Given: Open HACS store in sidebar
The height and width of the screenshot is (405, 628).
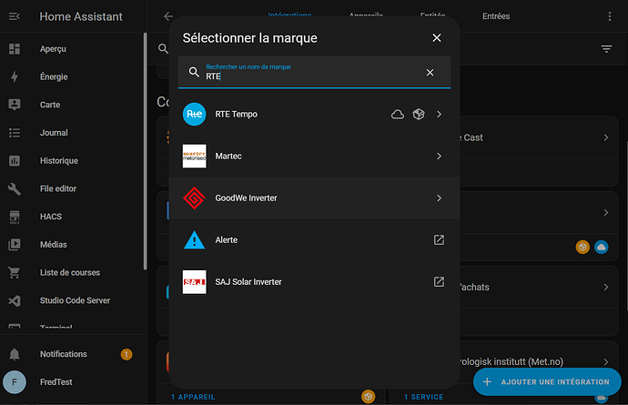Looking at the screenshot, I should pyautogui.click(x=74, y=217).
